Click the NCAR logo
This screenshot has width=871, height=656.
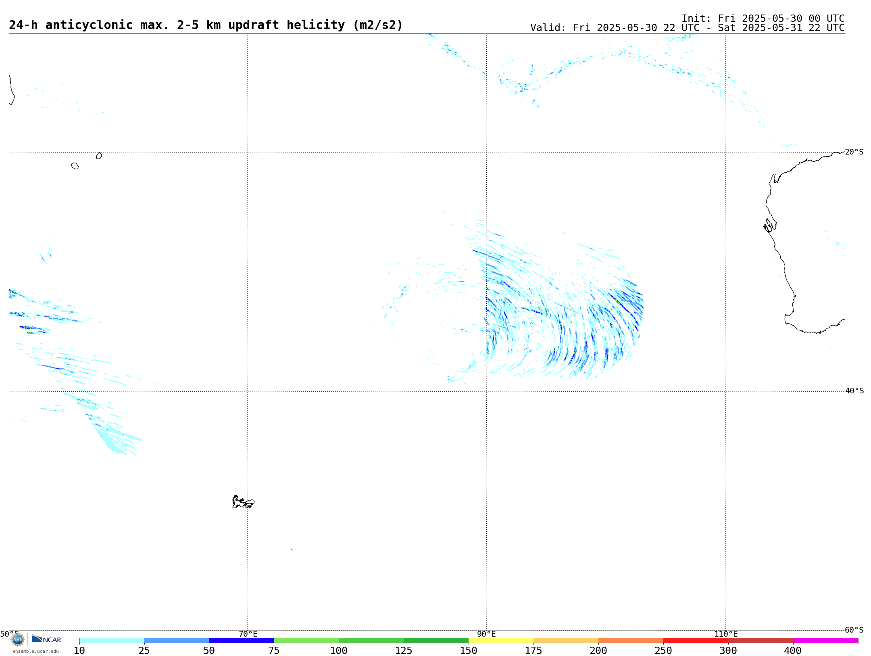46,639
